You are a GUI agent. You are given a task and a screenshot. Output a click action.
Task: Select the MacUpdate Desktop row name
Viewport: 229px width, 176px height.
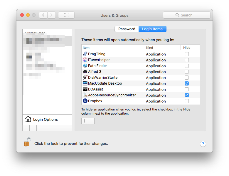[105, 83]
